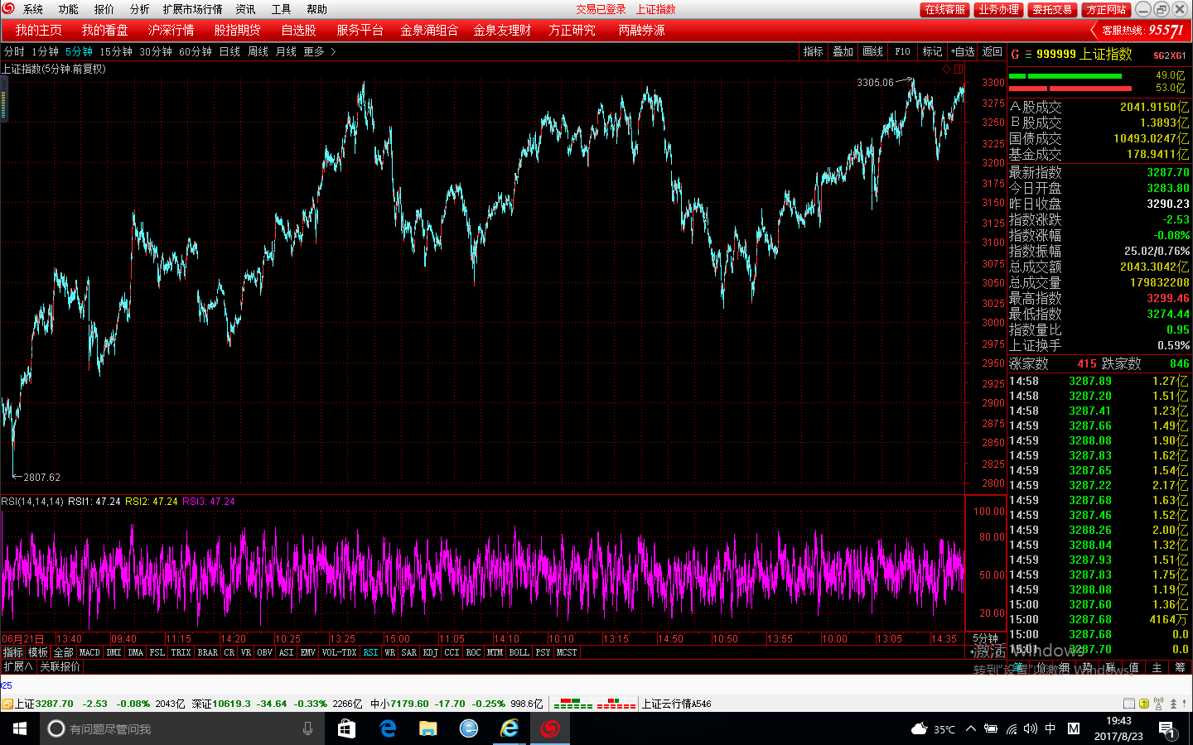This screenshot has height=745, width=1193.
Task: Select the MACD indicator tab
Action: click(89, 652)
